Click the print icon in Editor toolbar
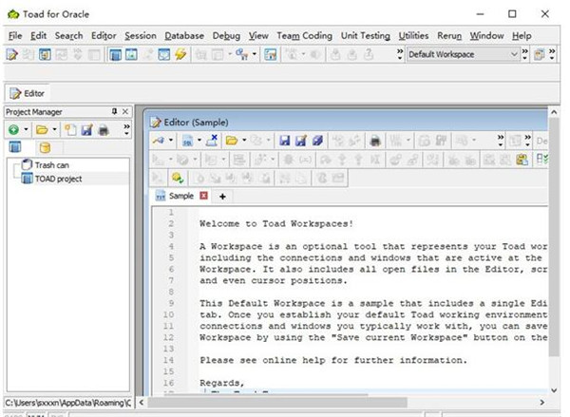Image resolution: width=570 pixels, height=417 pixels. pos(375,140)
